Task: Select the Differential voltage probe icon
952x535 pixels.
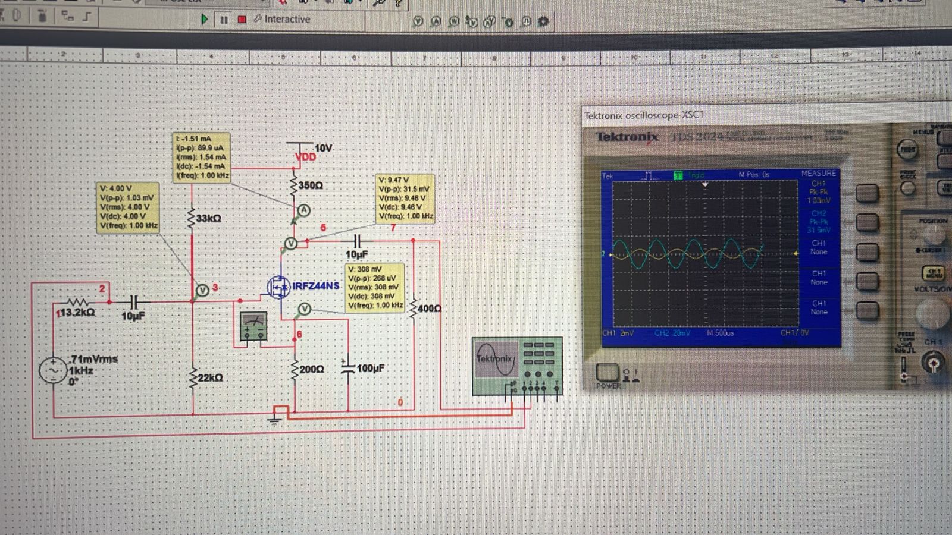Action: pos(472,20)
